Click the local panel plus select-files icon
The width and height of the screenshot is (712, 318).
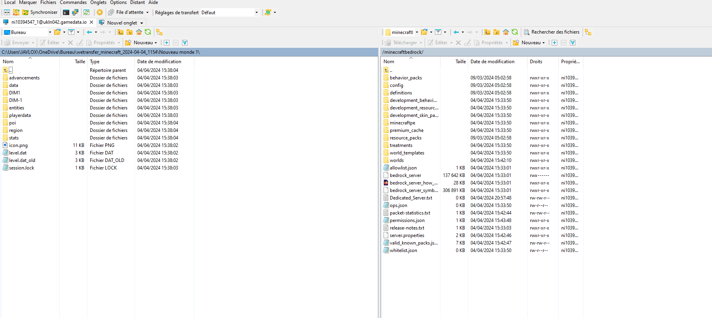click(x=167, y=43)
